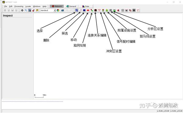Open the Edit menu
Viewport: 183px width, 113px height.
(11, 6)
